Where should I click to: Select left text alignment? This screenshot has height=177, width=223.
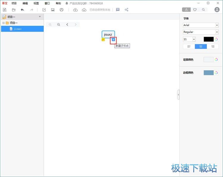[189, 46]
